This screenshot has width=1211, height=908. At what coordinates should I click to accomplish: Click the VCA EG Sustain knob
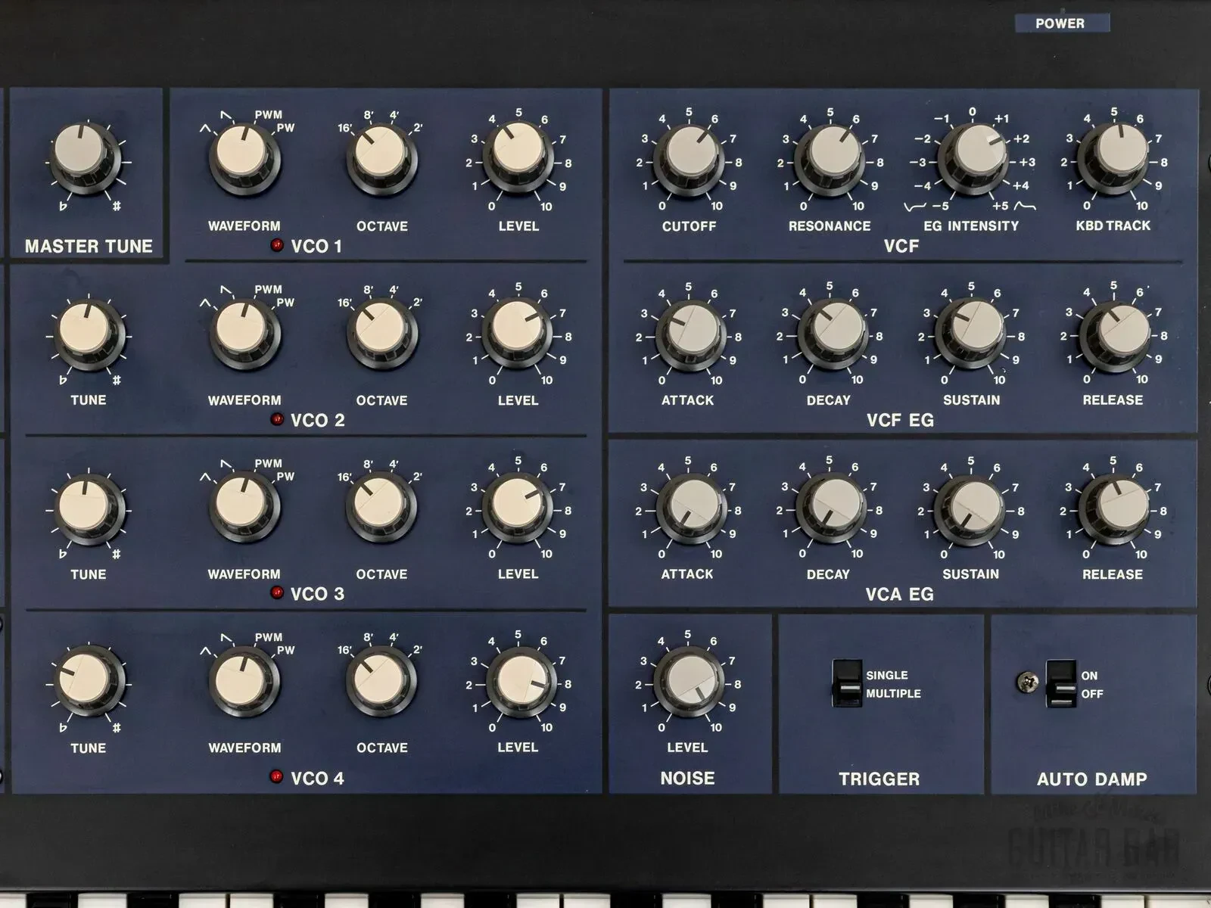click(x=971, y=505)
